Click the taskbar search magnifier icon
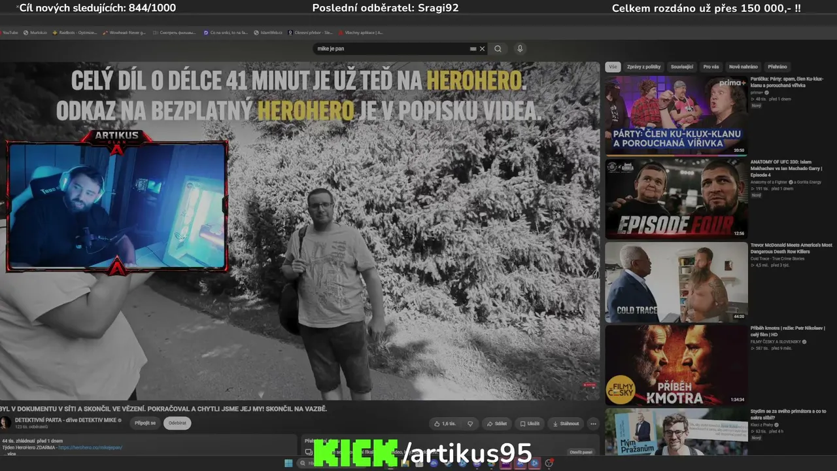 pyautogui.click(x=302, y=463)
